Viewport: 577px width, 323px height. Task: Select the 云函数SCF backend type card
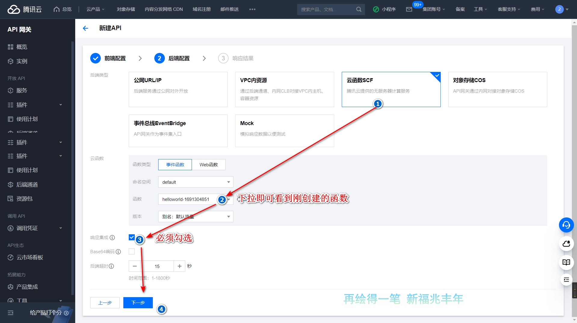click(391, 89)
